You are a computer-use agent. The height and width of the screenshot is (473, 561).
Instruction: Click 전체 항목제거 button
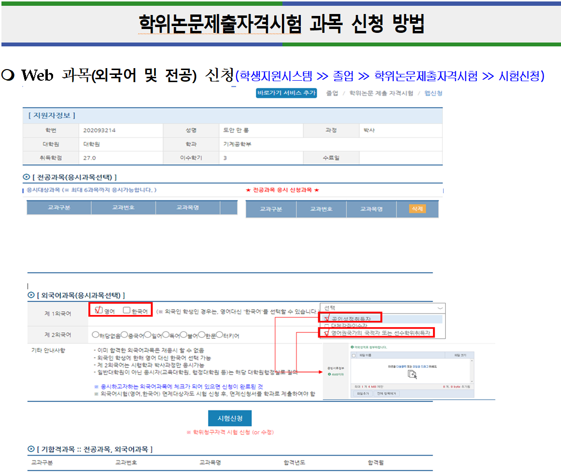click(x=386, y=394)
